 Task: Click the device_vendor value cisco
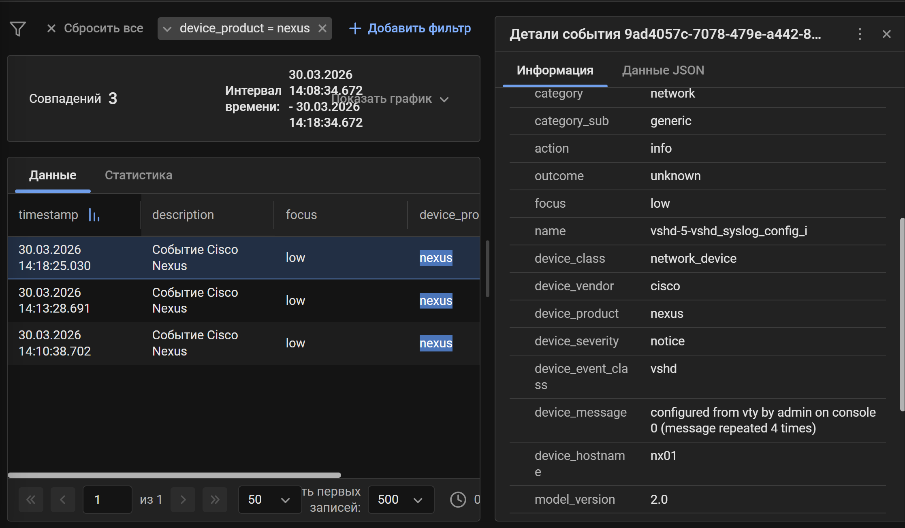point(665,286)
